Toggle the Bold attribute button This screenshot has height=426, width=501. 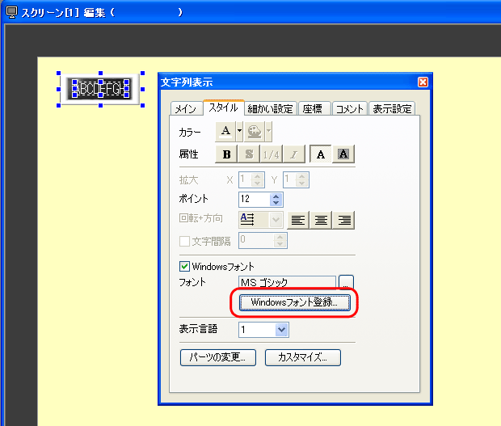coord(226,154)
